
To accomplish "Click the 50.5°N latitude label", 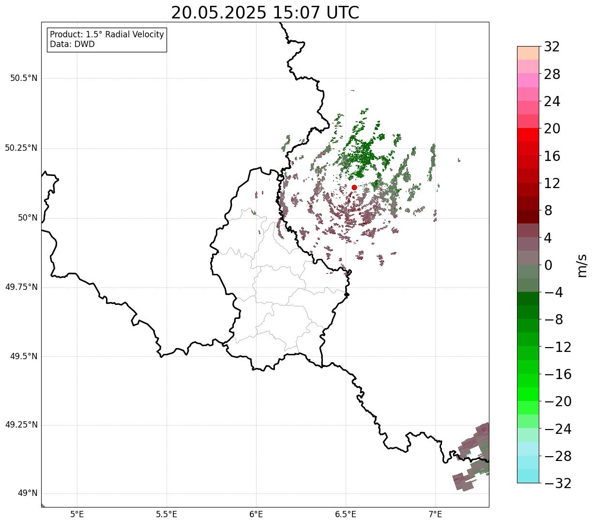I will tap(24, 78).
